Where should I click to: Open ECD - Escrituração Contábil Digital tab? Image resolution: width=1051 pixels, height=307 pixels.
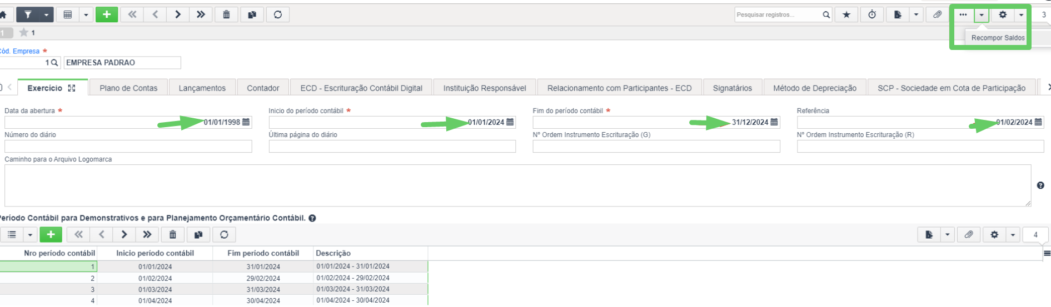[x=361, y=88]
